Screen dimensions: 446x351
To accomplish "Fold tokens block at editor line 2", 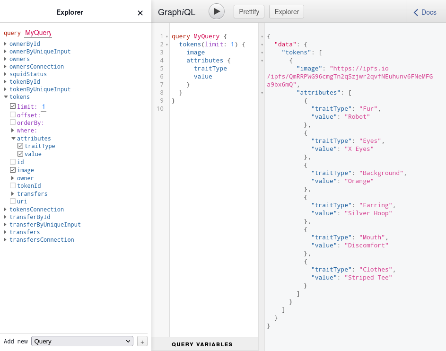I will pos(166,44).
